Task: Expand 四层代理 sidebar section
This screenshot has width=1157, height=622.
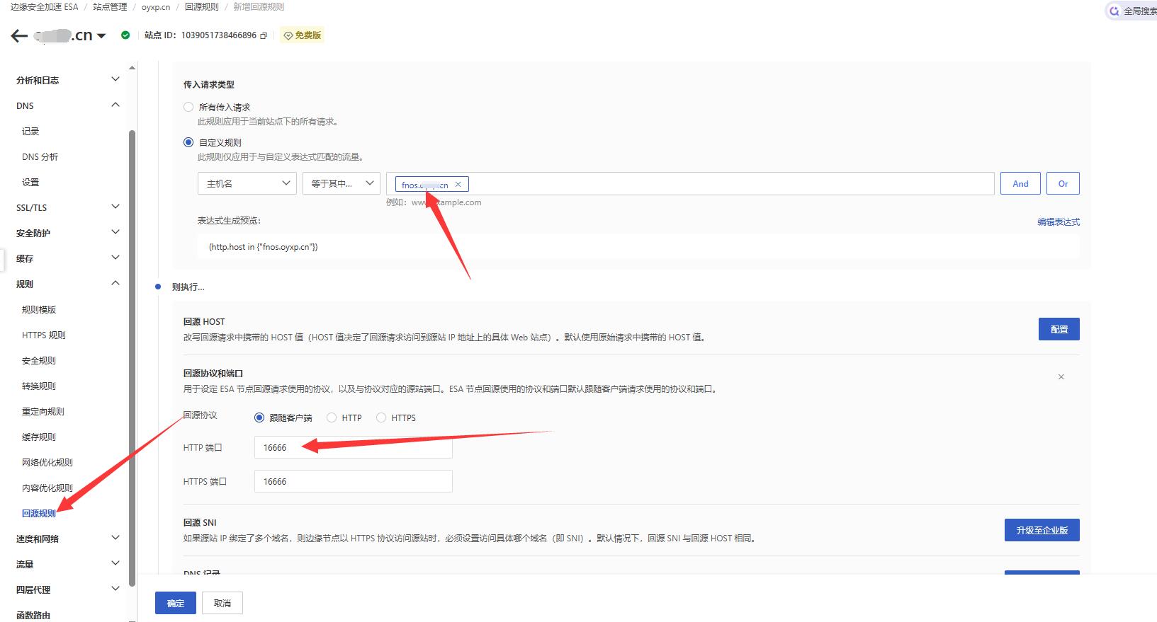Action: click(x=115, y=589)
